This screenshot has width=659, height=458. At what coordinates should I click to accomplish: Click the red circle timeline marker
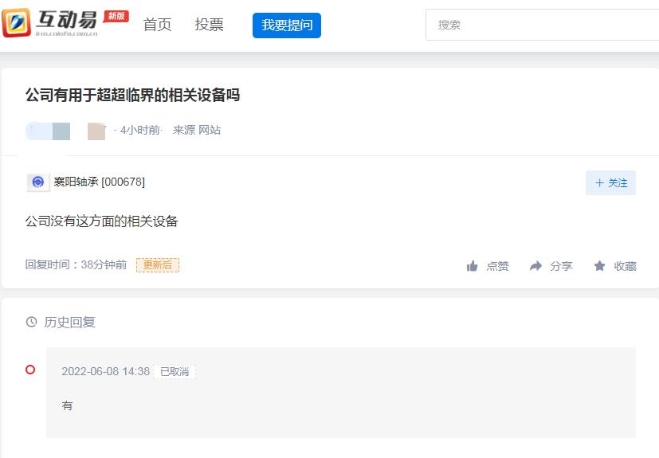[x=30, y=370]
